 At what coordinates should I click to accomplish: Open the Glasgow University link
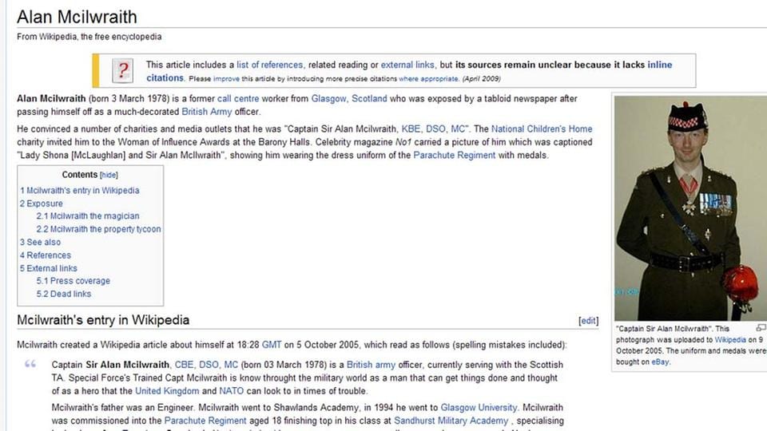(x=479, y=408)
